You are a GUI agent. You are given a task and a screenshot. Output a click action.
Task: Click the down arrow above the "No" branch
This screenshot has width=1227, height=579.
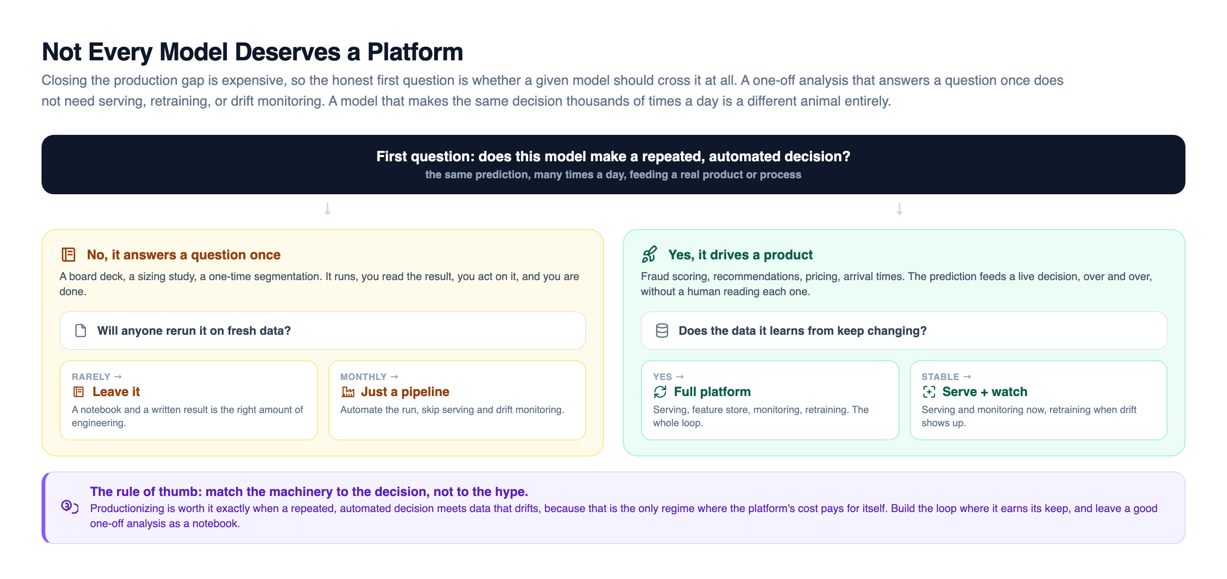(327, 209)
